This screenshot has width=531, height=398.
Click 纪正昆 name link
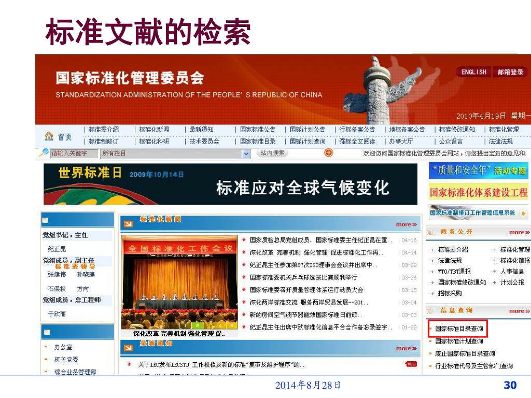click(x=57, y=249)
